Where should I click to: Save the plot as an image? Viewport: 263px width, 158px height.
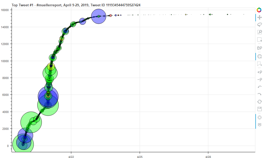click(x=259, y=109)
